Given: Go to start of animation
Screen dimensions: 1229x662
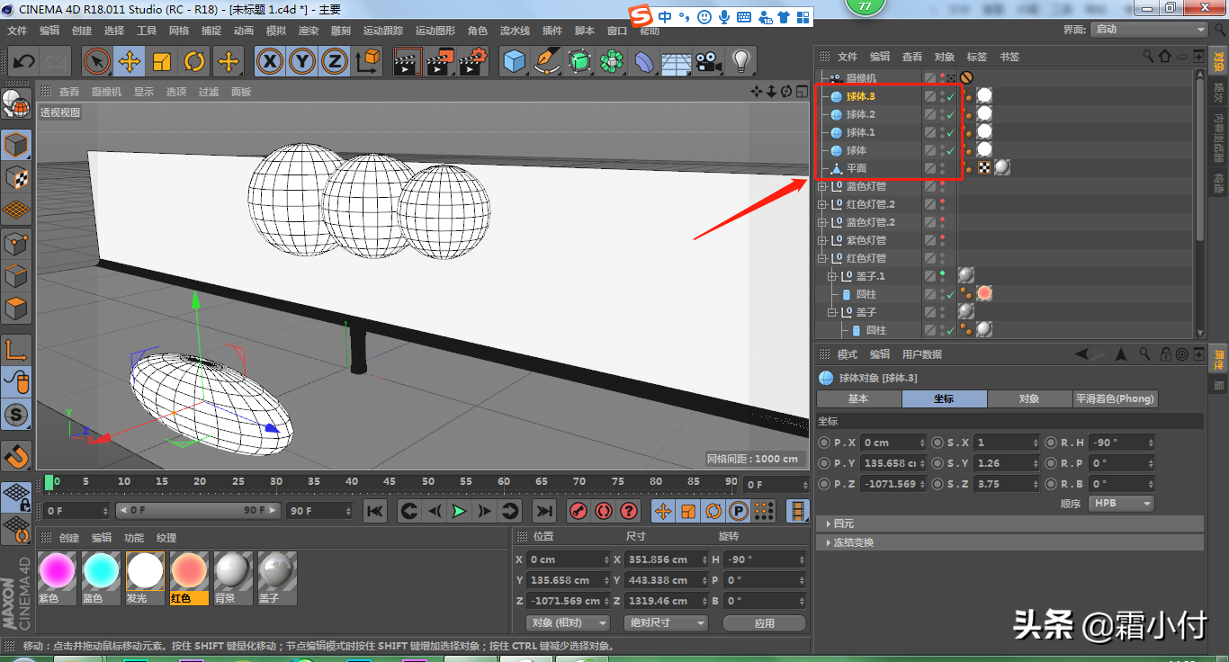Looking at the screenshot, I should [375, 511].
